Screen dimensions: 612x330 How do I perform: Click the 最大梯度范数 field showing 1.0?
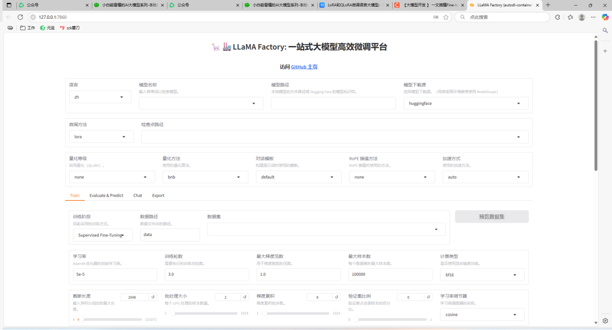298,274
